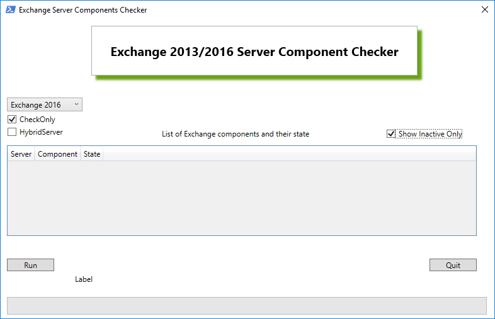Sort by the Server column header
This screenshot has width=495, height=319.
[21, 154]
